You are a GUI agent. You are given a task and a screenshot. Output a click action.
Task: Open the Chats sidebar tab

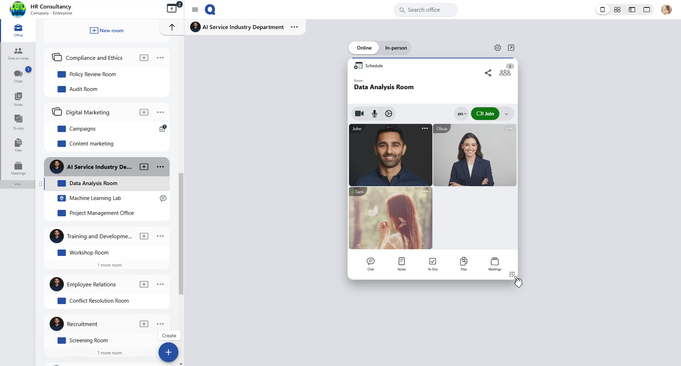pos(18,76)
